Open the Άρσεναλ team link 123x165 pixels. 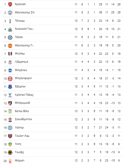click(20, 4)
